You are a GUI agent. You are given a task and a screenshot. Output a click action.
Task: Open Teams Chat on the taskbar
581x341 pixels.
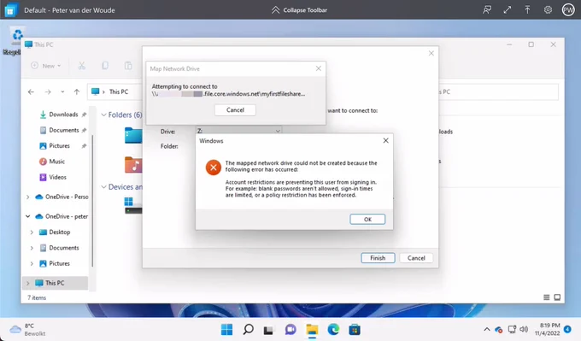click(290, 329)
